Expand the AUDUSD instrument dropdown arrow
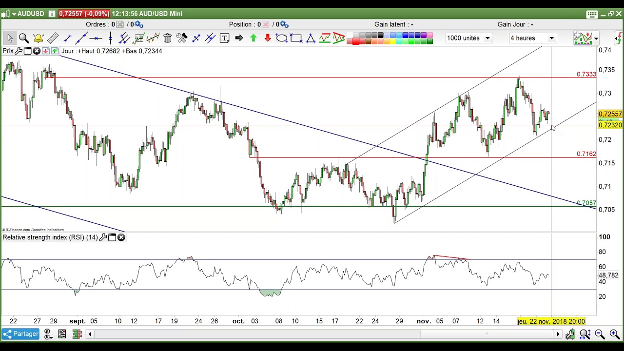Image resolution: width=624 pixels, height=351 pixels. tap(14, 14)
